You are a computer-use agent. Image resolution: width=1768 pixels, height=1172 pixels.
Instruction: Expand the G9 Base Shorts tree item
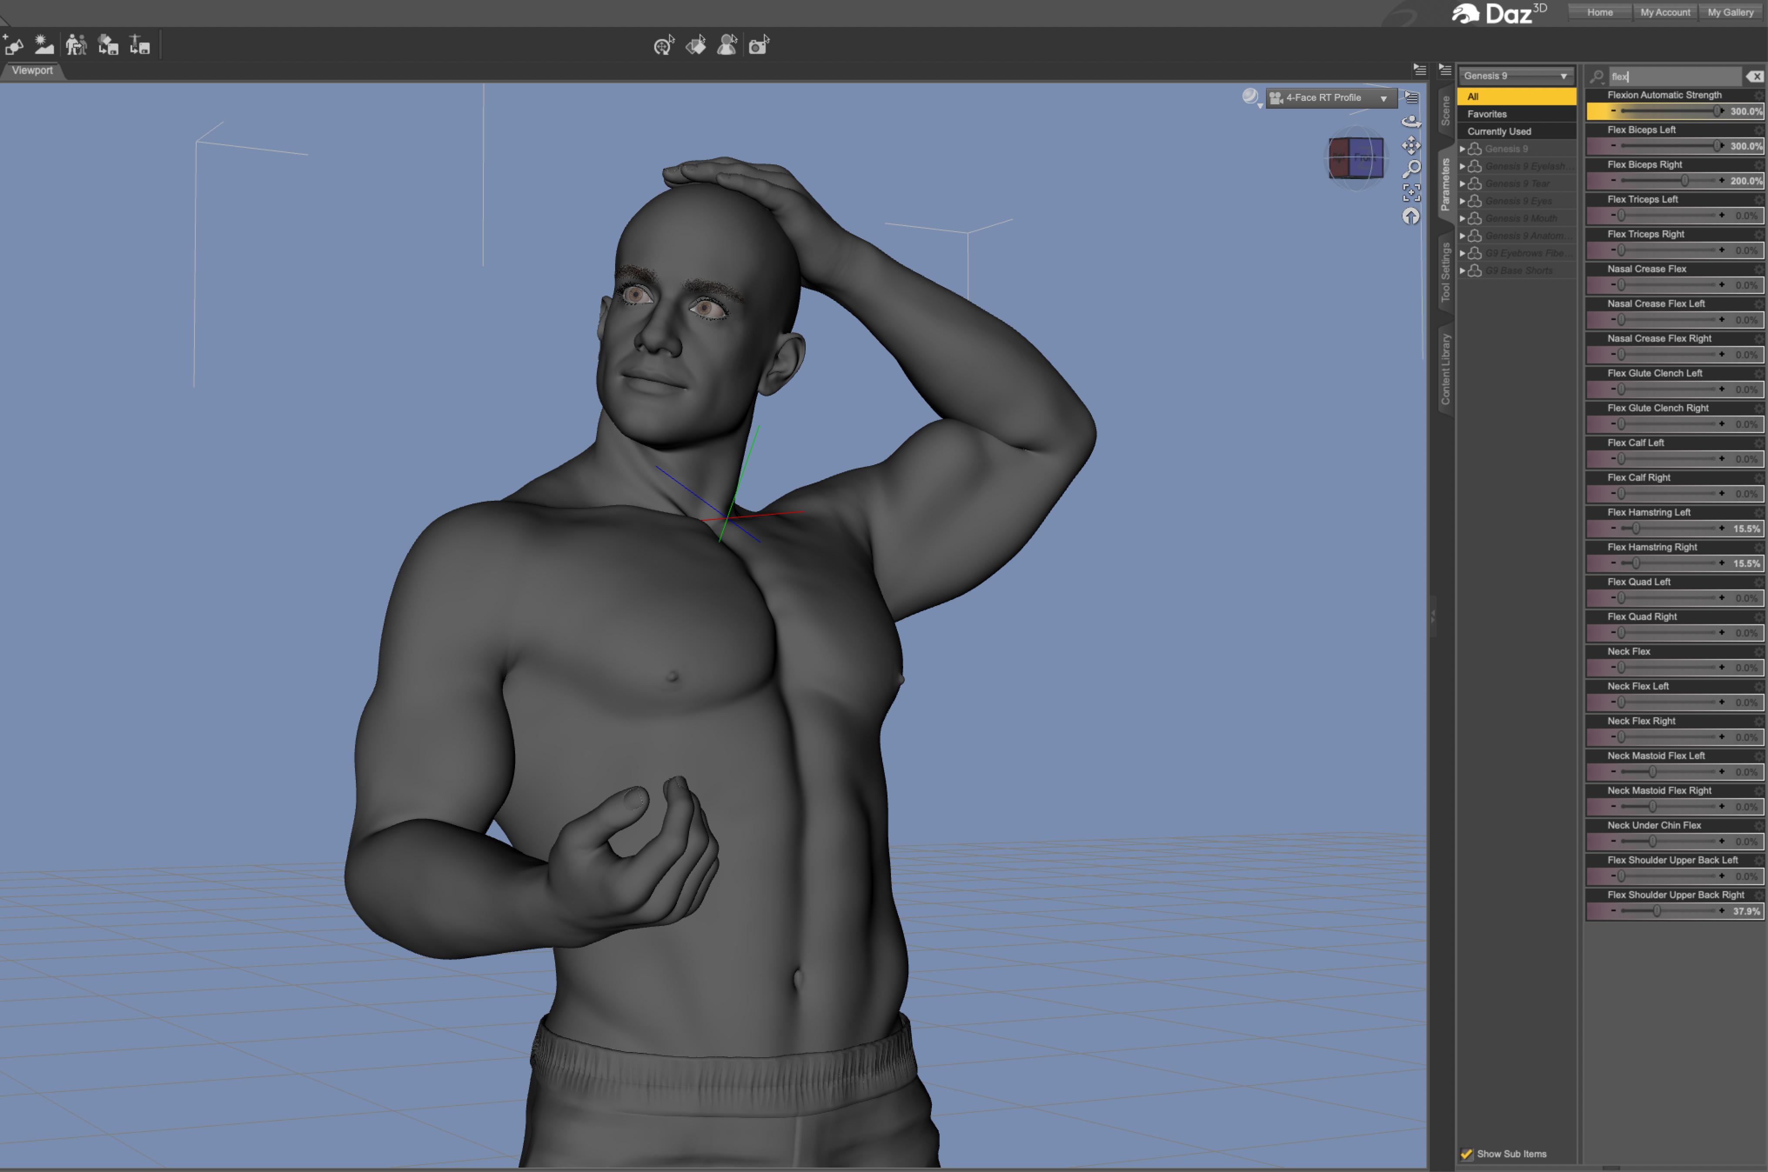1462,270
